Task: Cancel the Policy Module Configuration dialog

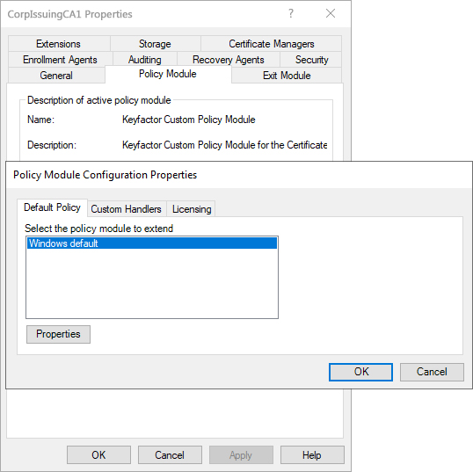Action: point(432,372)
